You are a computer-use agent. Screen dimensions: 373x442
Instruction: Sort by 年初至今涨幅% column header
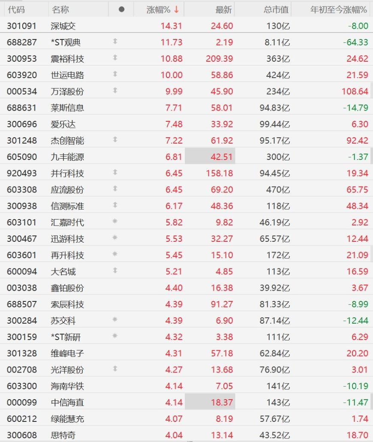click(x=339, y=9)
